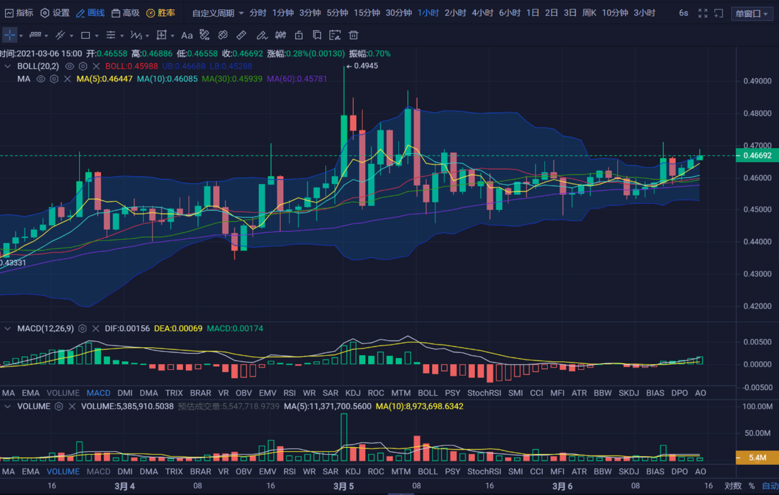The image size is (779, 495).
Task: Remove the MACD(12,26,9) indicator
Action: [x=96, y=329]
